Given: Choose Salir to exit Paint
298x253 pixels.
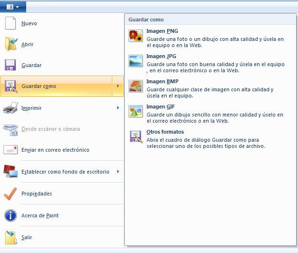Looking at the screenshot, I should [27, 237].
